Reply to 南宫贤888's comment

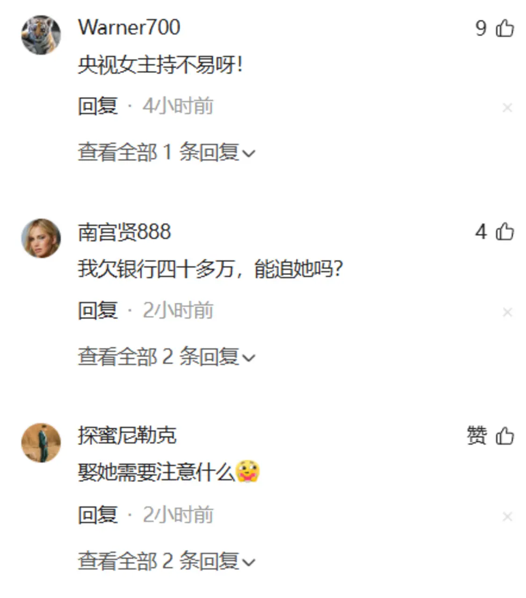click(98, 310)
